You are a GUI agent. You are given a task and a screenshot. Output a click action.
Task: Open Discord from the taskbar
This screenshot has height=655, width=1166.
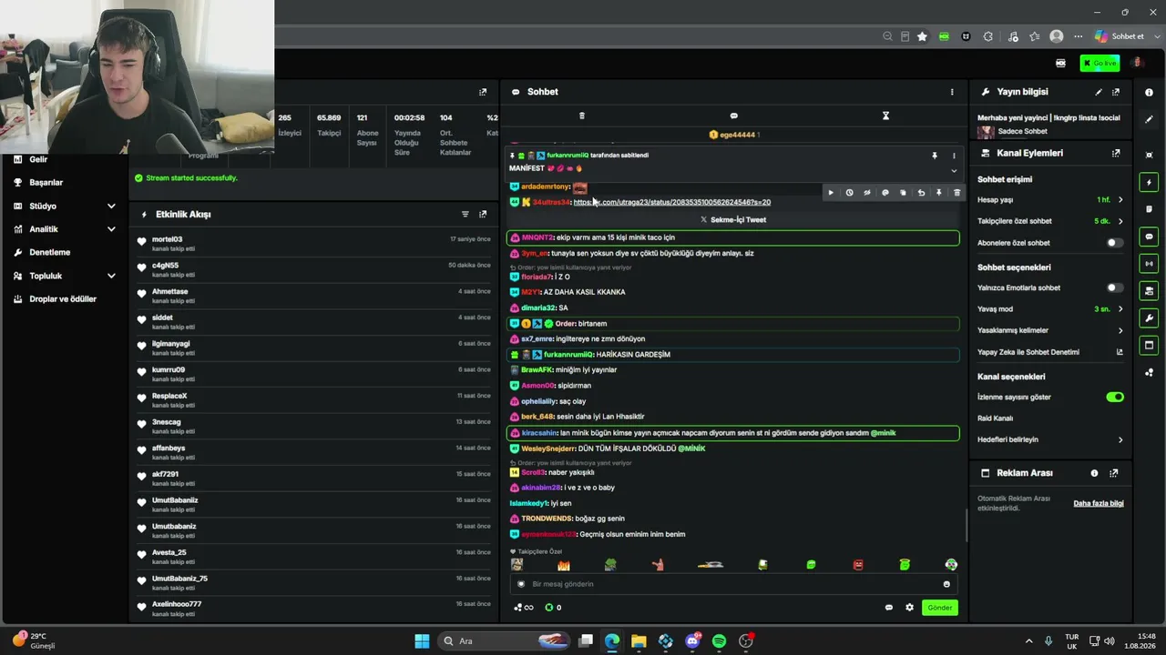click(692, 641)
